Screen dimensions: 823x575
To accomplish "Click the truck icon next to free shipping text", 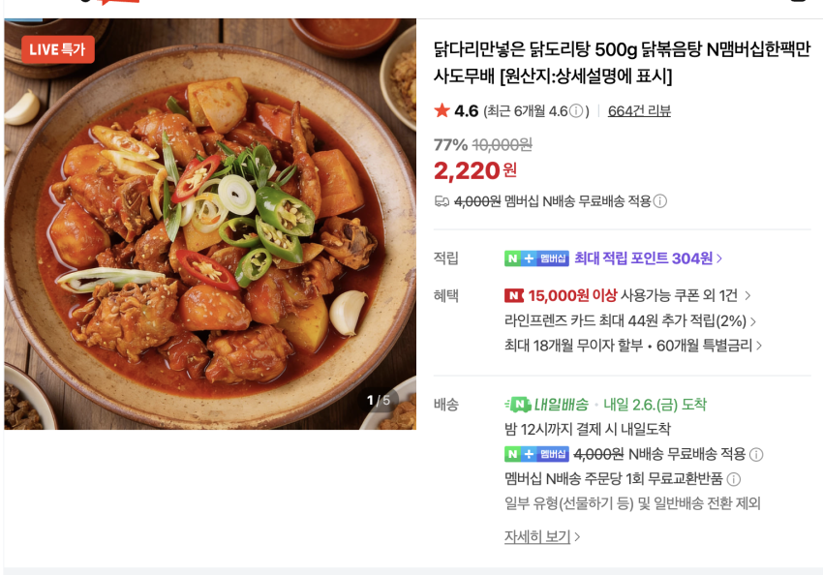I will [x=442, y=201].
